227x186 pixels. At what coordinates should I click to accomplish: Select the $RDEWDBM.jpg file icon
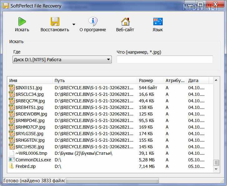[x=12, y=114]
